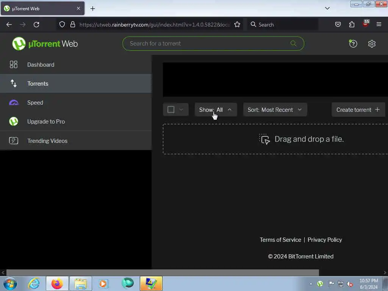Click the Firefox Search box

(283, 25)
